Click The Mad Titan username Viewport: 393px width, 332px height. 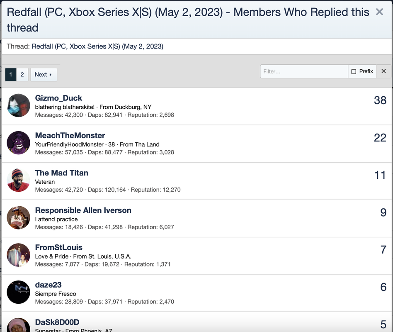click(x=61, y=173)
